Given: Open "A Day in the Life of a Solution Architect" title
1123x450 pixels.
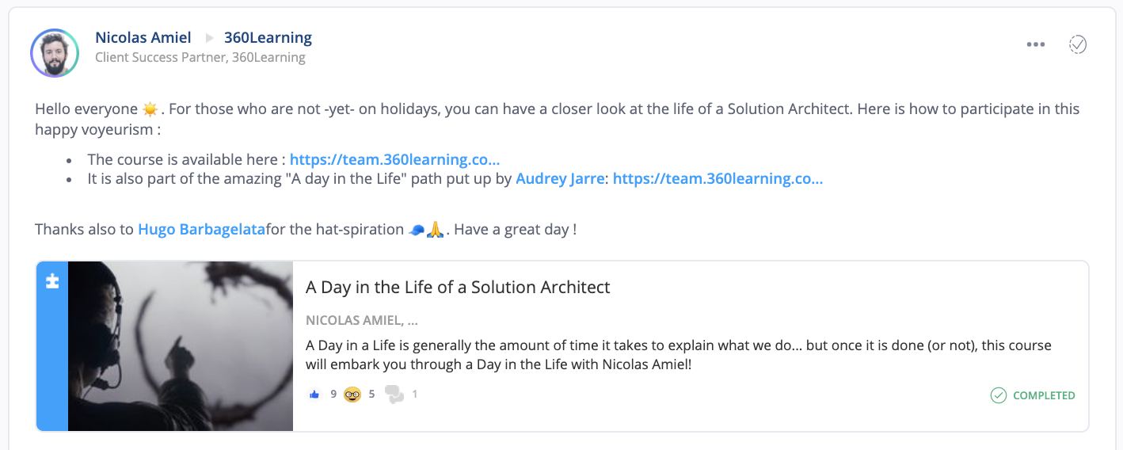Looking at the screenshot, I should [x=458, y=287].
